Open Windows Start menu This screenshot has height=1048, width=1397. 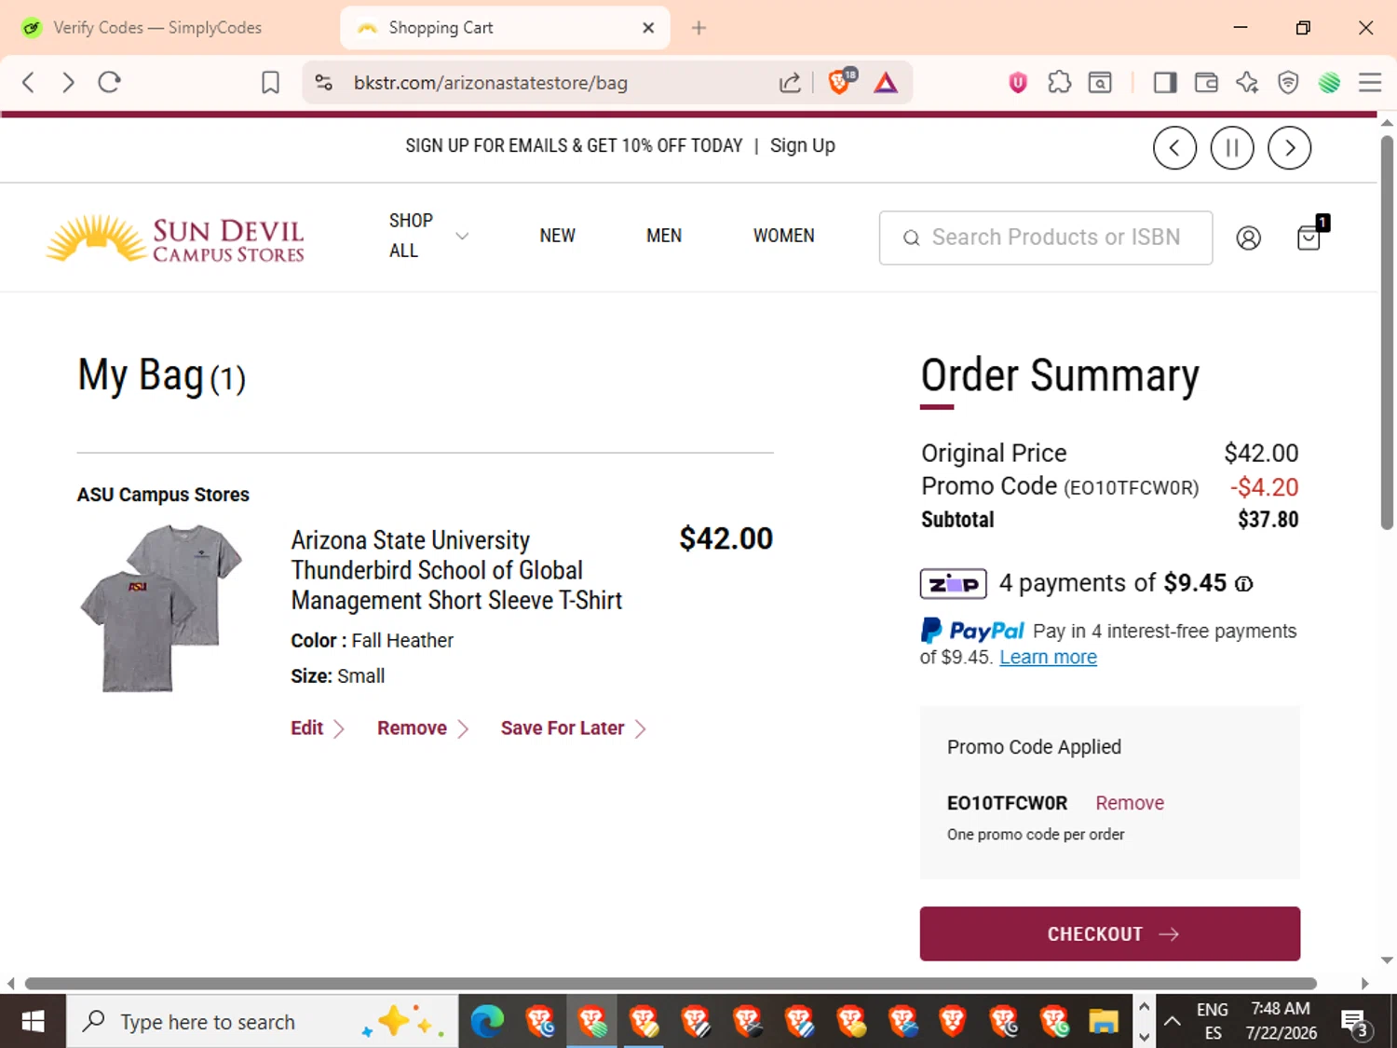pos(33,1022)
